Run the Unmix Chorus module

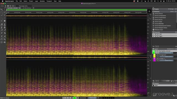click(x=158, y=13)
